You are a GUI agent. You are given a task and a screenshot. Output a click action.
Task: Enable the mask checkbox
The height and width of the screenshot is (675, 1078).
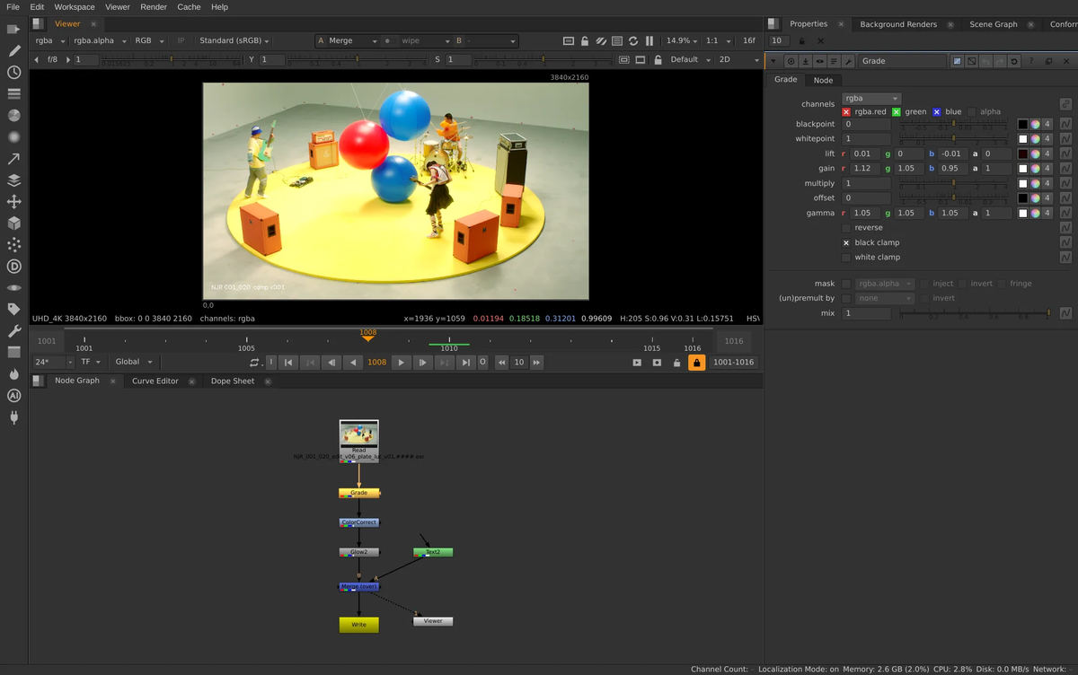pyautogui.click(x=846, y=284)
